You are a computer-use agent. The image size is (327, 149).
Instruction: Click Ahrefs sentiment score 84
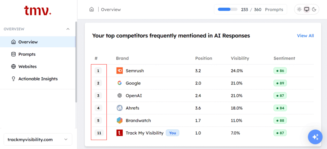[x=280, y=108]
